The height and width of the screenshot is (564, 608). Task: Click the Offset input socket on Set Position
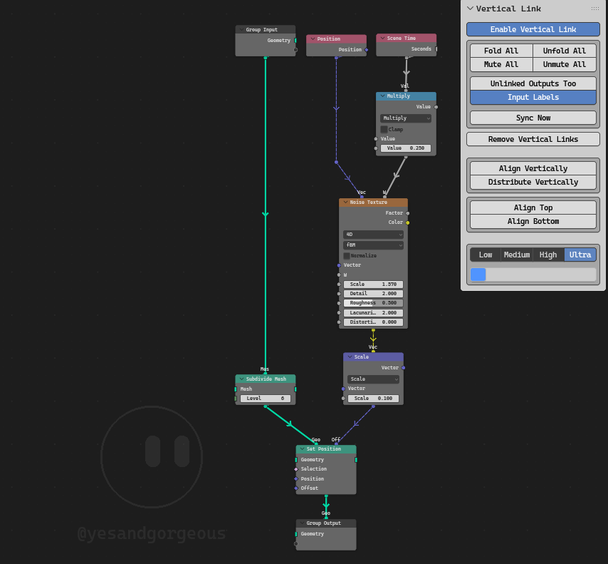pos(296,488)
